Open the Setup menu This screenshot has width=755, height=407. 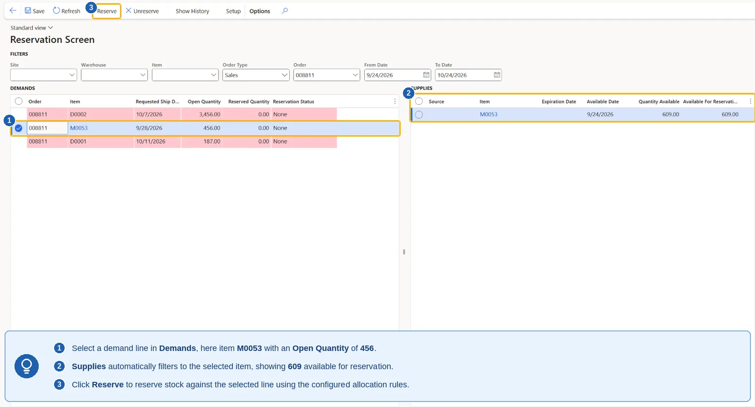[233, 11]
